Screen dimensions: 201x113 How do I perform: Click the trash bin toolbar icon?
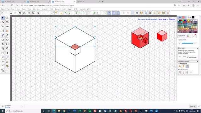tap(29, 13)
